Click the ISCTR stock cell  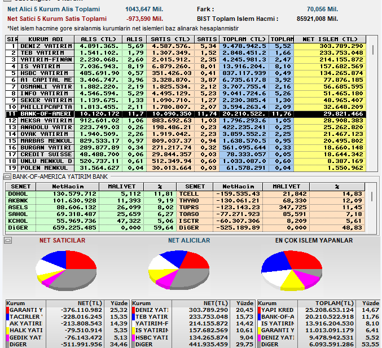click(x=195, y=221)
